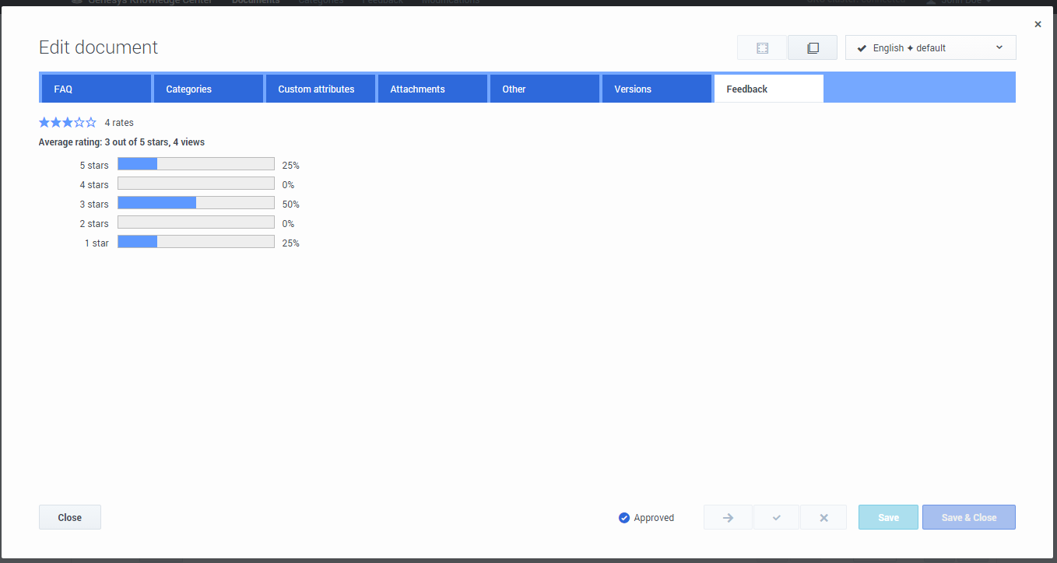Click the Save & Close button
Viewport: 1057px width, 563px height.
coord(968,518)
